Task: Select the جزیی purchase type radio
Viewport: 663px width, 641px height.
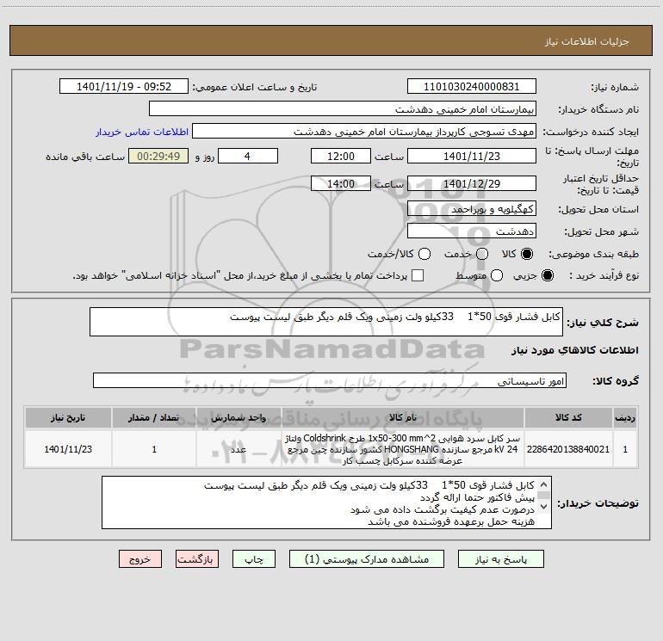Action: (x=547, y=275)
